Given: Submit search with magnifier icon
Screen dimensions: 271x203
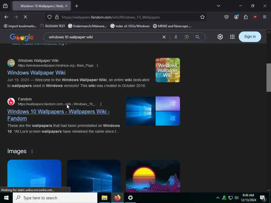Looking at the screenshot, I should 197,37.
